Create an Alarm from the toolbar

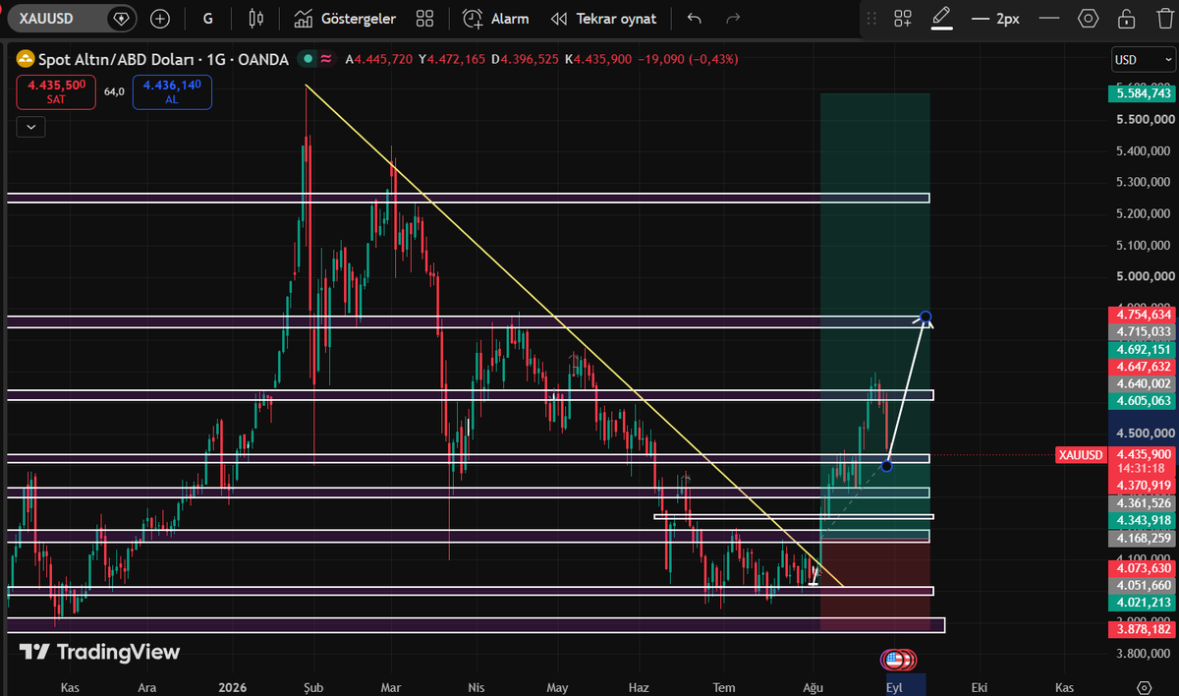click(496, 19)
